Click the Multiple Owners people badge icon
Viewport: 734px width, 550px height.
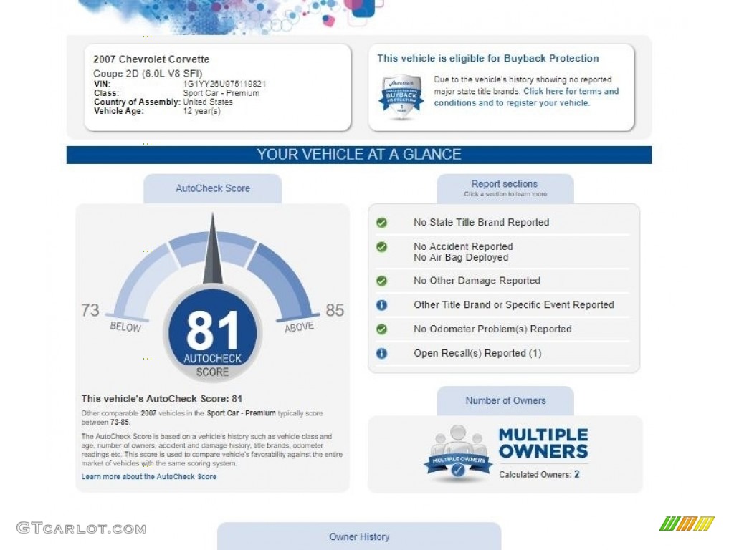pos(458,453)
